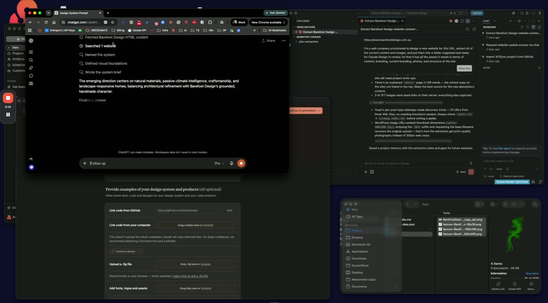Click the Update button in the editor
548x303 pixels.
(477, 13)
